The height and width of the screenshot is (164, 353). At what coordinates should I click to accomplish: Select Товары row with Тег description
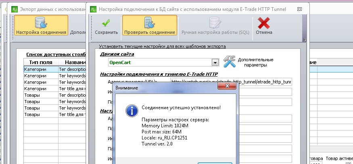pos(54,95)
